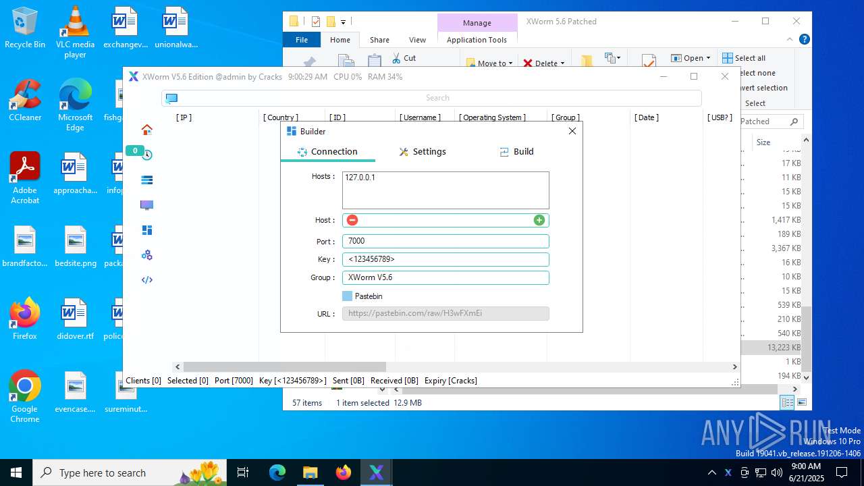The height and width of the screenshot is (486, 864).
Task: Open Recycle Bin desktop icon
Action: tap(25, 28)
